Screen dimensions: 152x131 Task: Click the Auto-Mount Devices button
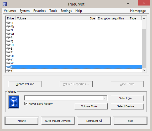pyautogui.click(x=58, y=121)
